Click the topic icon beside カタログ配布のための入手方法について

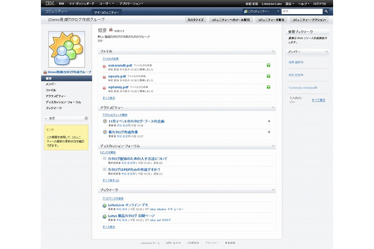coord(104,158)
